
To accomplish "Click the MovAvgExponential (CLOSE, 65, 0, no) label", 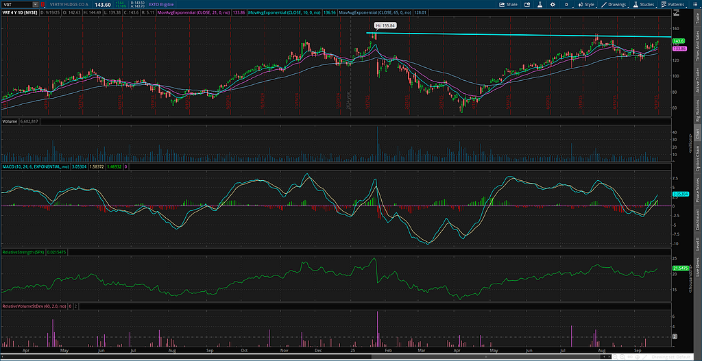I will (376, 14).
